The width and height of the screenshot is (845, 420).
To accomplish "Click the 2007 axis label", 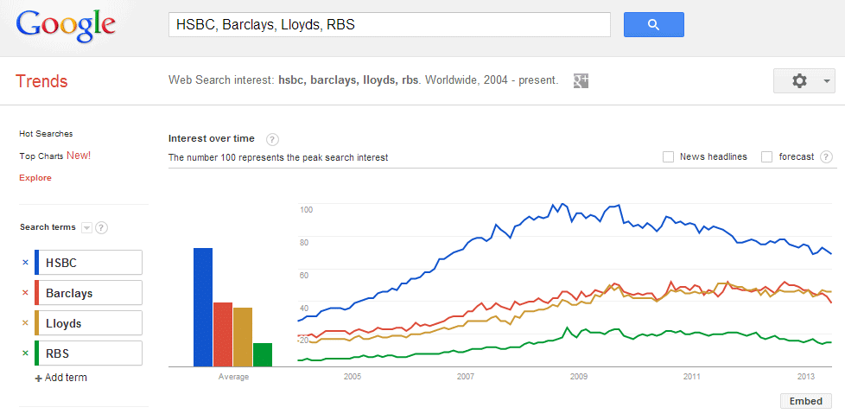I will coord(465,376).
